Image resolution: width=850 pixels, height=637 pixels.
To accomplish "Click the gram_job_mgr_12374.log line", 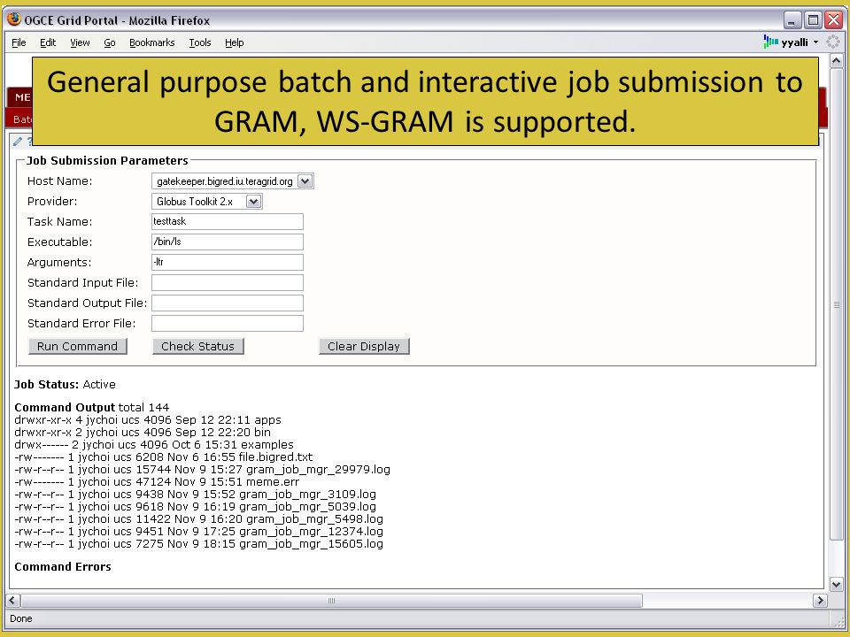I will pyautogui.click(x=199, y=532).
